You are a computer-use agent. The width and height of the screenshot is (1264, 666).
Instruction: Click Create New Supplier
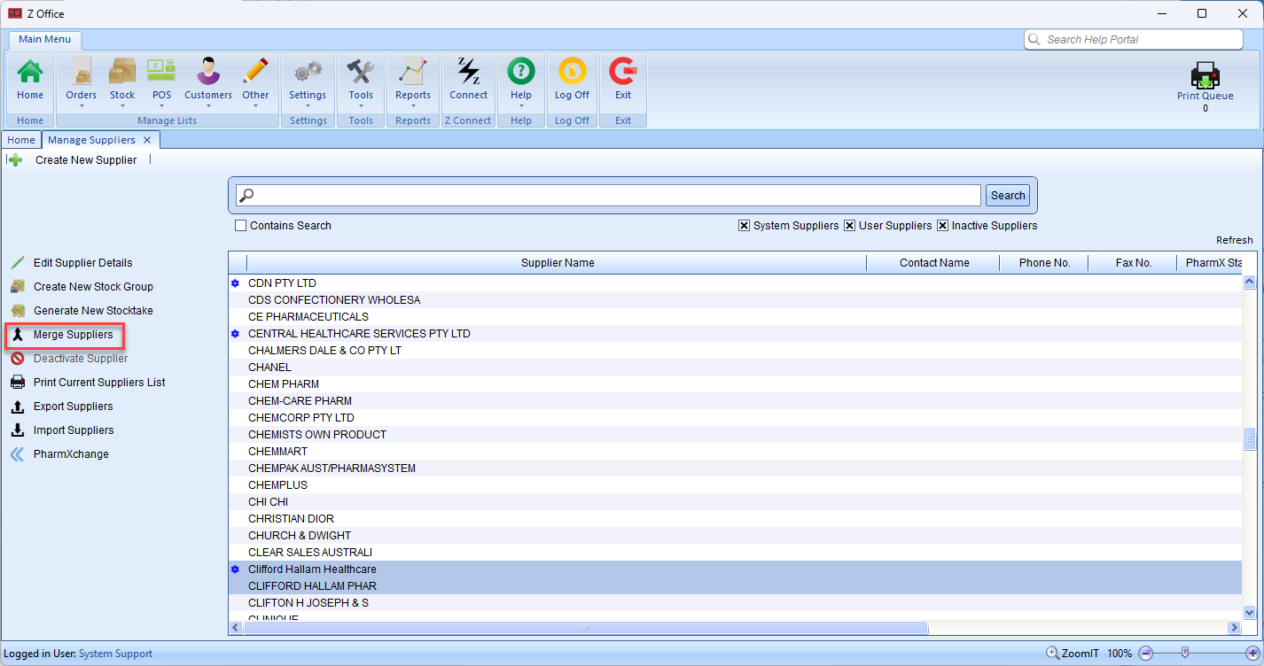[86, 160]
